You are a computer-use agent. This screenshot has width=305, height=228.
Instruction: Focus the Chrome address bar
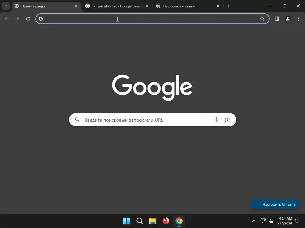(152, 19)
